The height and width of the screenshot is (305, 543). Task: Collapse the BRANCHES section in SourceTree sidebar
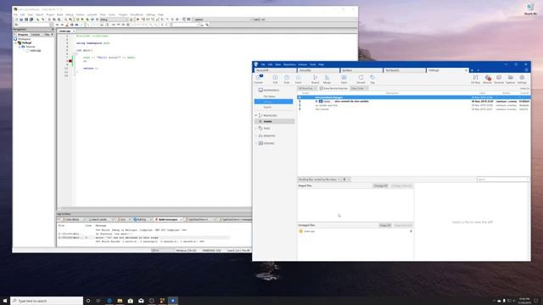click(256, 115)
